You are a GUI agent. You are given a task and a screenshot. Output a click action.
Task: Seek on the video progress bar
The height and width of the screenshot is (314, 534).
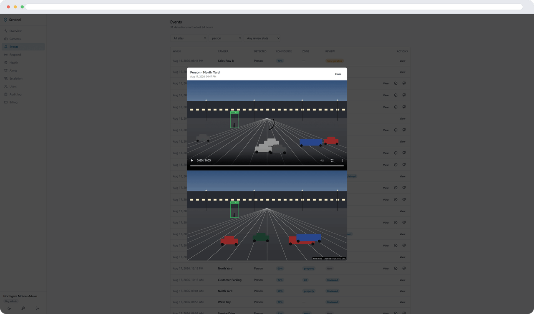267,166
